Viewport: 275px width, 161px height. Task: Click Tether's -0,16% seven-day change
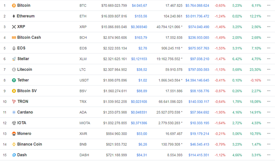click(256, 80)
